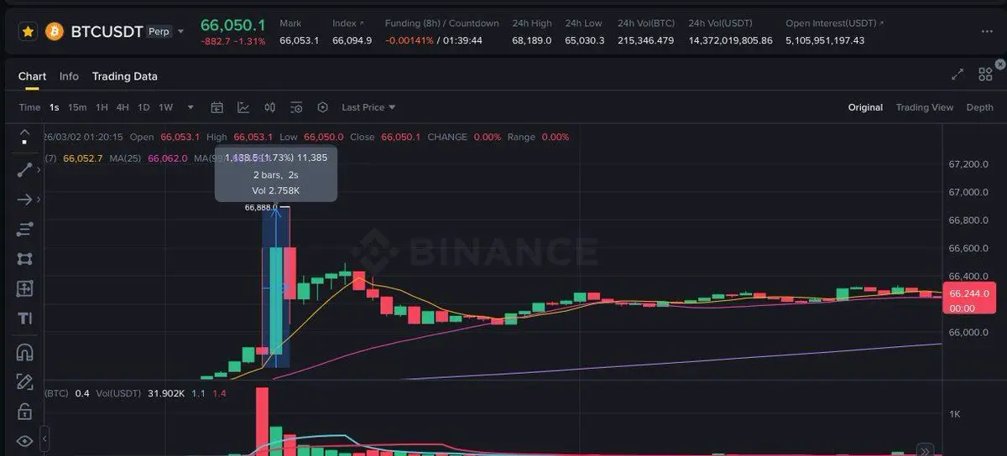The width and height of the screenshot is (1007, 456).
Task: Select the 1W time interval
Action: (165, 107)
